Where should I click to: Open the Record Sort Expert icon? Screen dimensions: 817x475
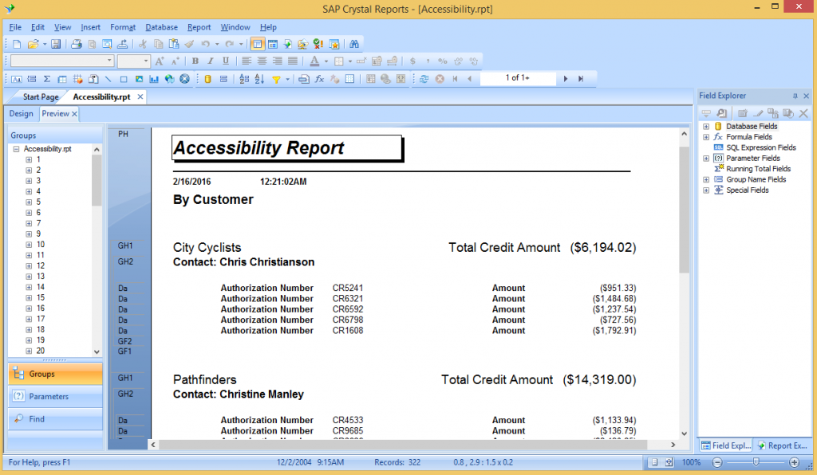point(259,79)
